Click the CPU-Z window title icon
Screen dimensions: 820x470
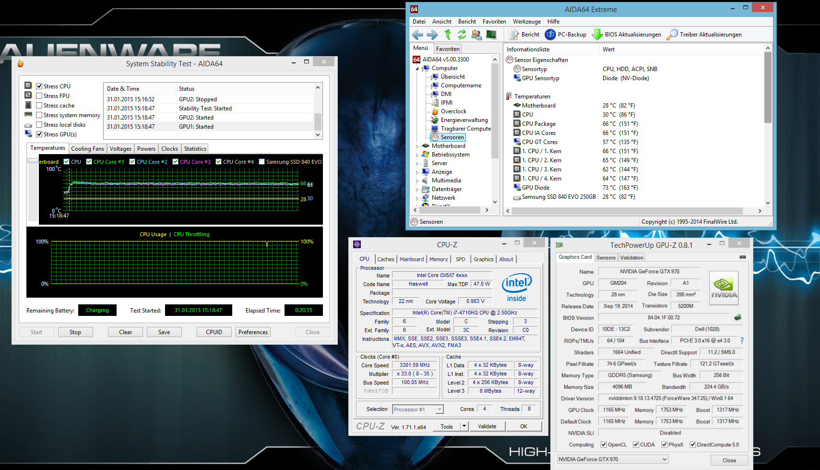[357, 244]
